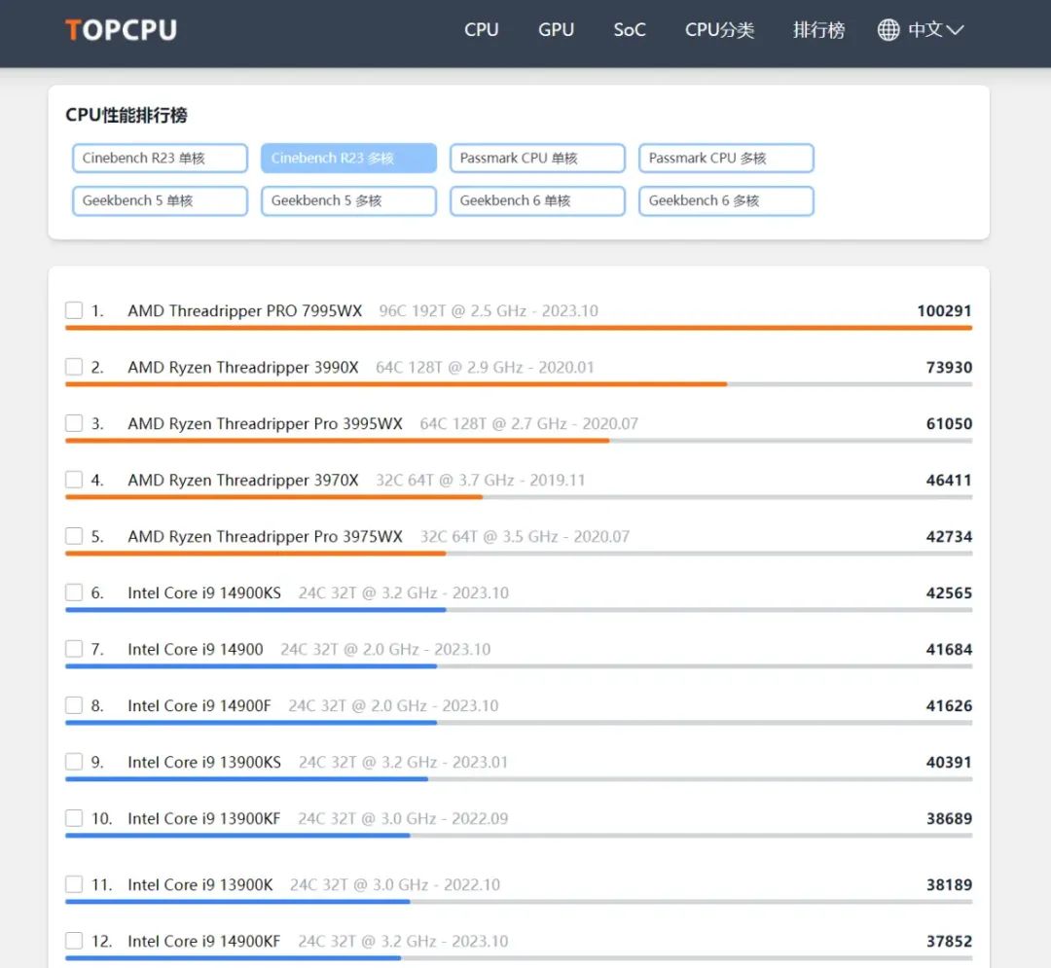This screenshot has height=968, width=1051.
Task: Open AMD Ryzen Threadripper 3990X details
Action: tap(243, 367)
